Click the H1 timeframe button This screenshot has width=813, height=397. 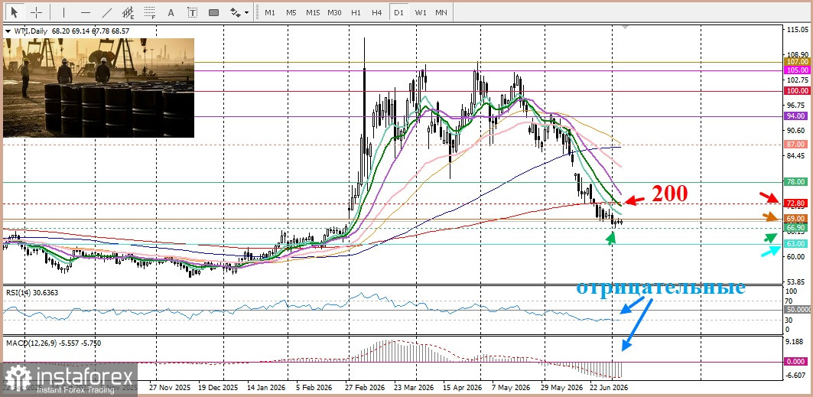[356, 12]
